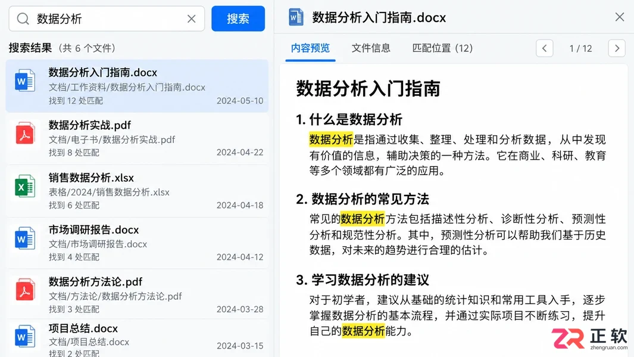Click path 文档/项目总结.docx

coord(89,342)
